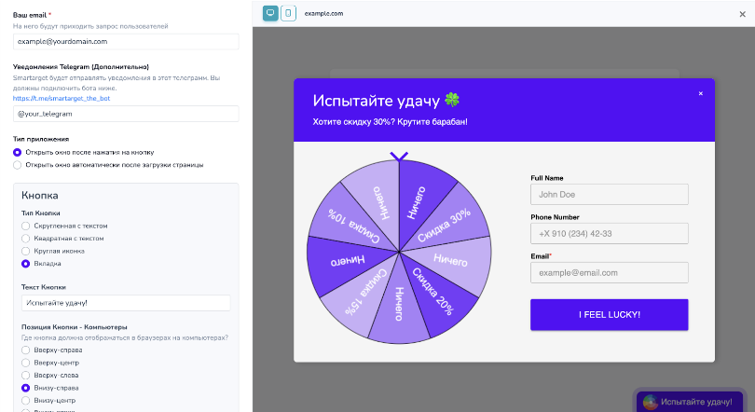
Task: Switch to mobile preview icon
Action: click(x=288, y=13)
